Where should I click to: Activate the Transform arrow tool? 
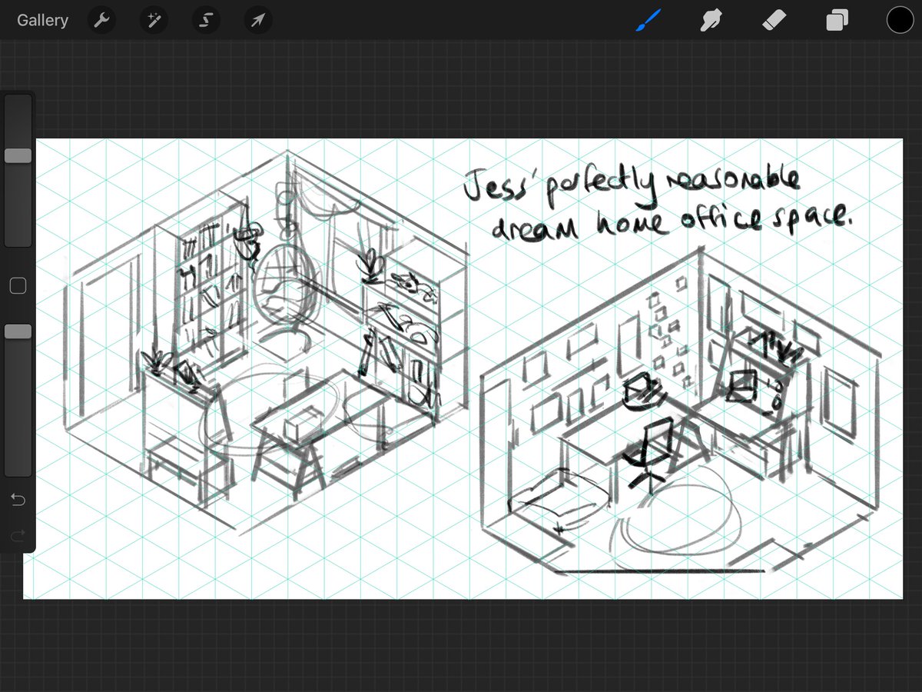257,21
